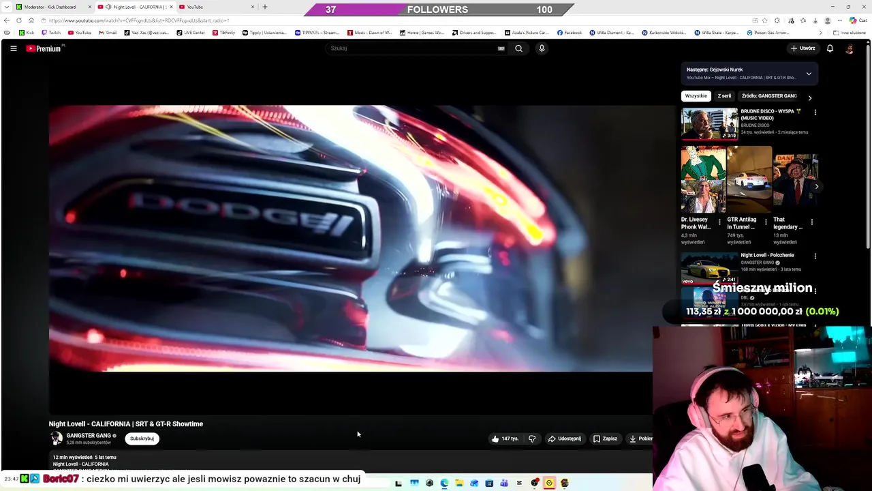The width and height of the screenshot is (872, 491).
Task: Expand the Następny: Gejowski Nurek playlist panel
Action: pyautogui.click(x=809, y=74)
